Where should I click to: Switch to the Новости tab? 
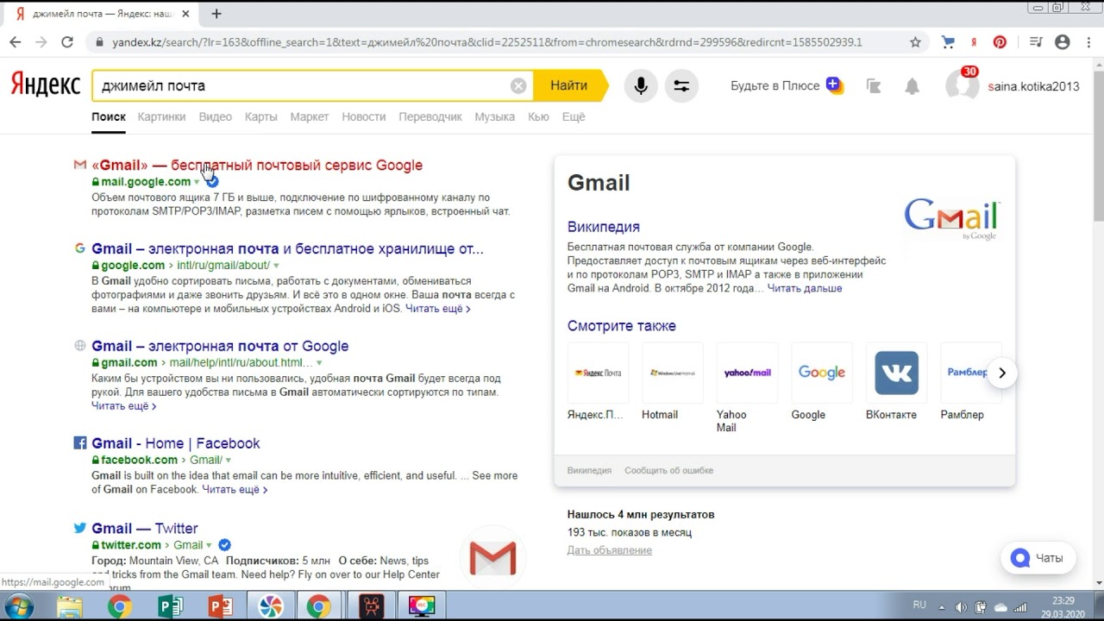pyautogui.click(x=364, y=116)
